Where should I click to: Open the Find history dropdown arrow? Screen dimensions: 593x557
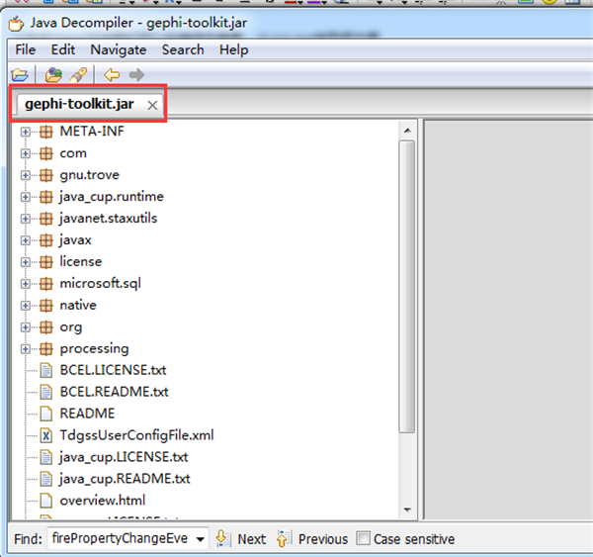point(201,539)
